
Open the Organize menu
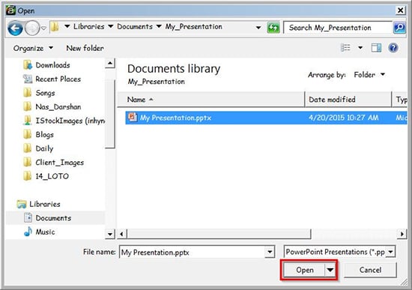pos(33,48)
